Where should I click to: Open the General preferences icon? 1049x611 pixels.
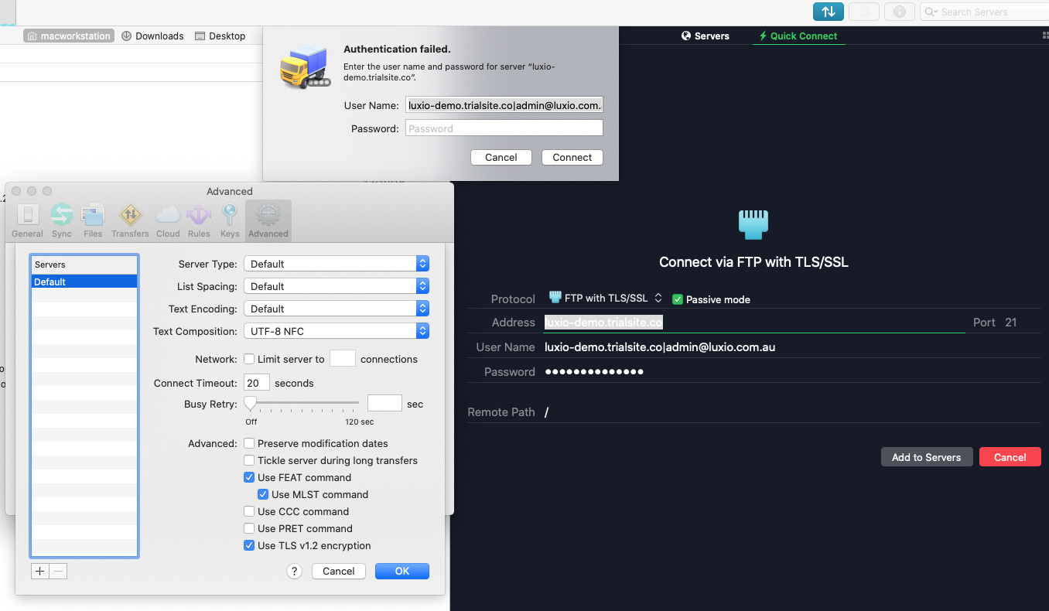27,220
